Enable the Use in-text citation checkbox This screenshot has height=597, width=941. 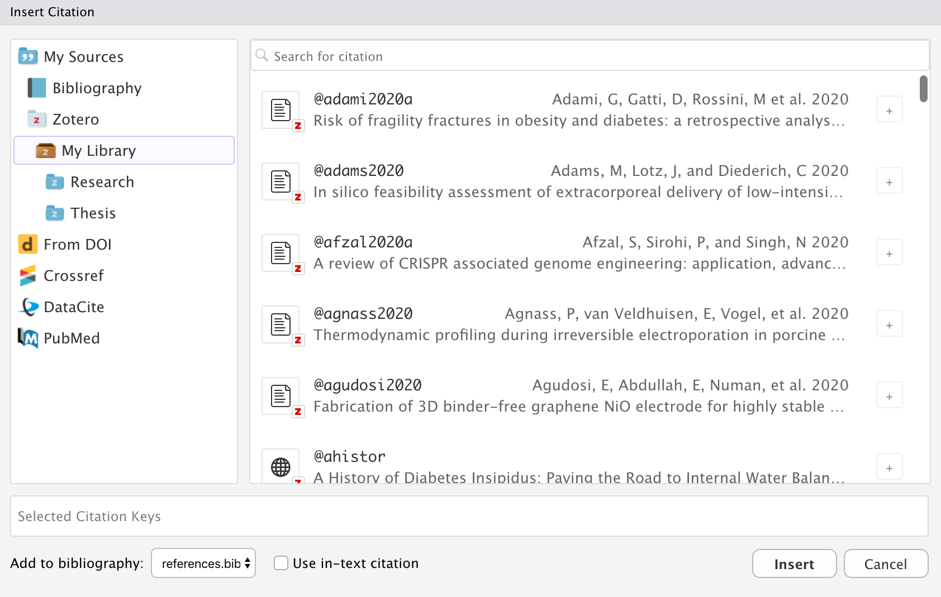(281, 563)
